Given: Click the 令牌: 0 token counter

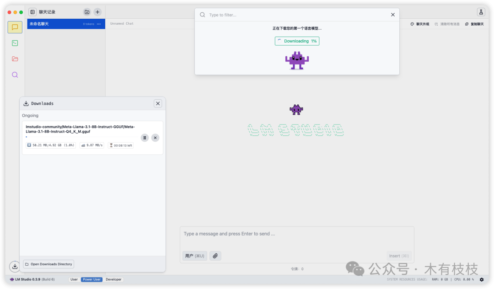Looking at the screenshot, I should 297,269.
